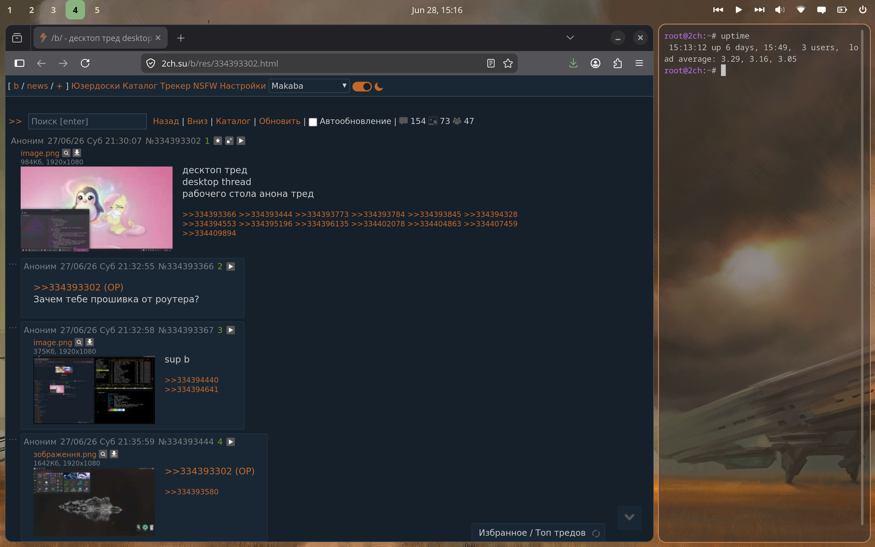Go back to previous page
The image size is (875, 547).
pos(41,63)
